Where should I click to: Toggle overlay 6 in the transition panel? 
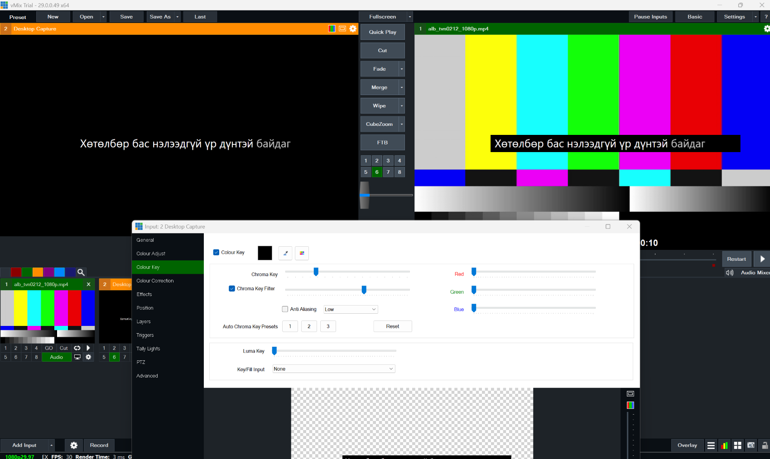click(377, 172)
